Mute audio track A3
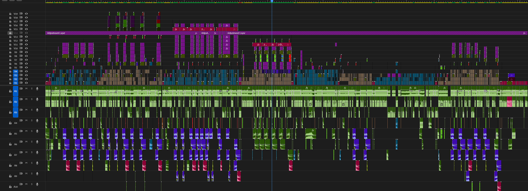This screenshot has height=191, width=528. point(26,110)
